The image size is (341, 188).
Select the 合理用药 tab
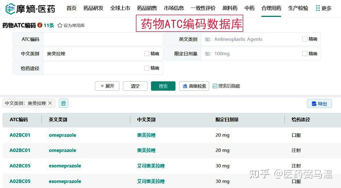click(271, 8)
